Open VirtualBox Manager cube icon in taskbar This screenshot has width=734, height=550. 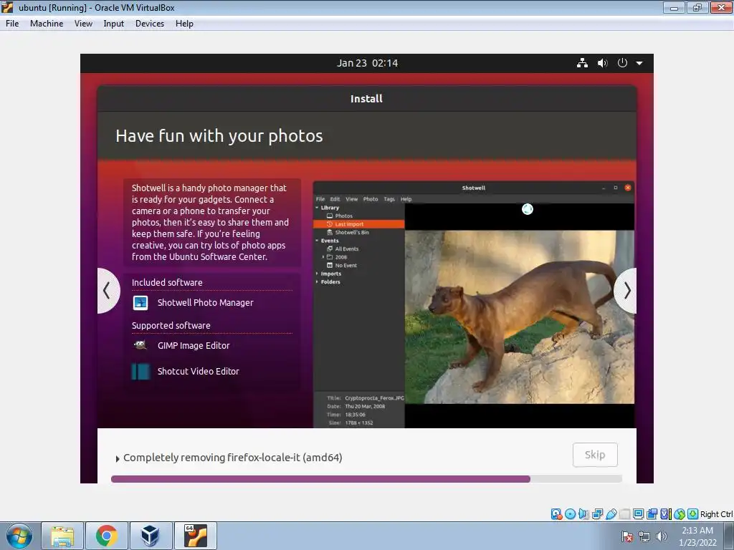151,536
